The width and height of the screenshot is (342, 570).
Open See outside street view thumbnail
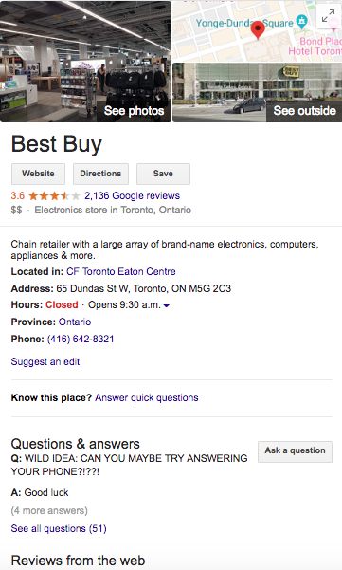[258, 92]
